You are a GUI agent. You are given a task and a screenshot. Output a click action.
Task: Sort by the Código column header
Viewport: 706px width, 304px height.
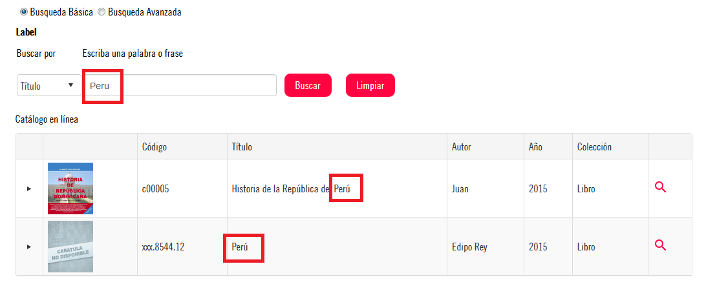pos(155,147)
